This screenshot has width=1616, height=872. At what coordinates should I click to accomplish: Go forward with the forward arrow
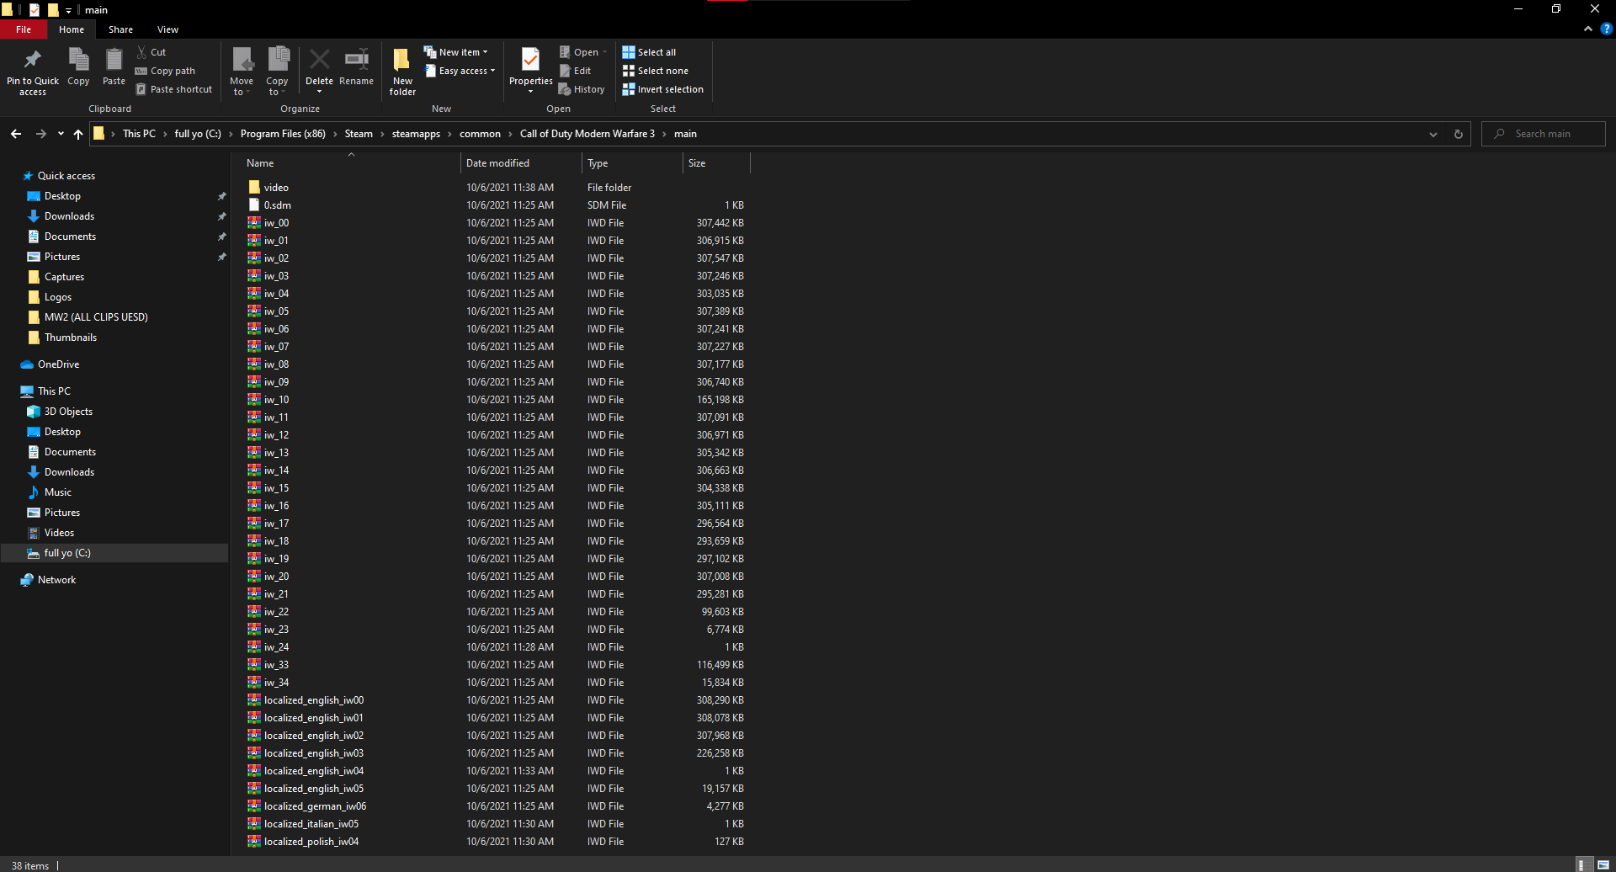(x=40, y=134)
